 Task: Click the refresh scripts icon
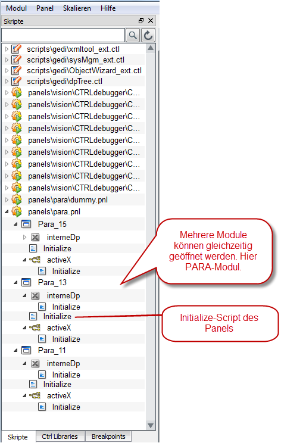148,35
